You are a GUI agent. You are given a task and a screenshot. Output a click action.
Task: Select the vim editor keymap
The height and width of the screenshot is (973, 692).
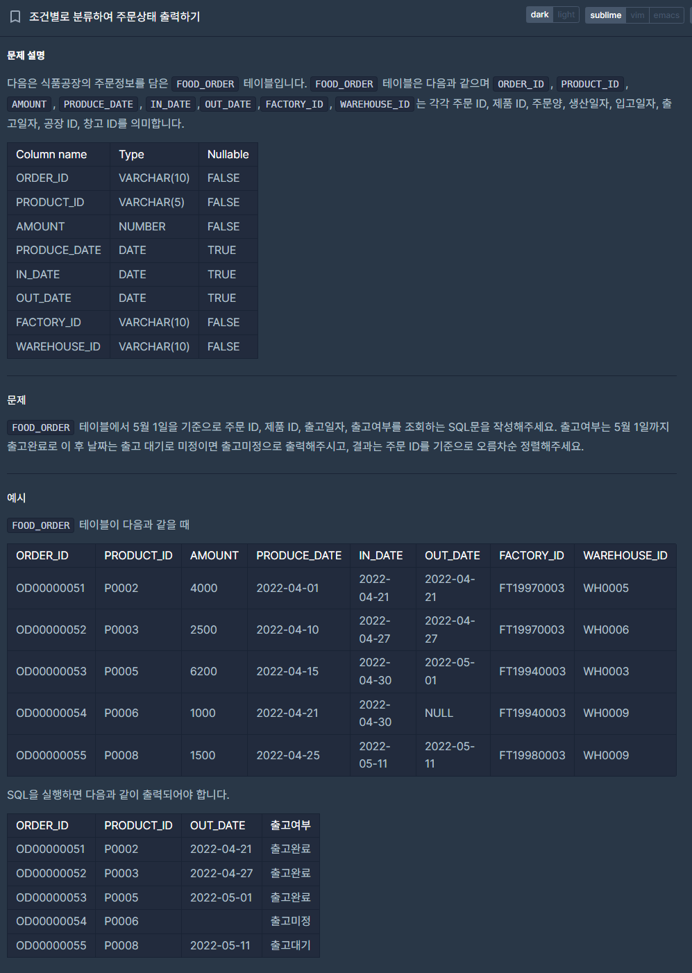pyautogui.click(x=637, y=15)
